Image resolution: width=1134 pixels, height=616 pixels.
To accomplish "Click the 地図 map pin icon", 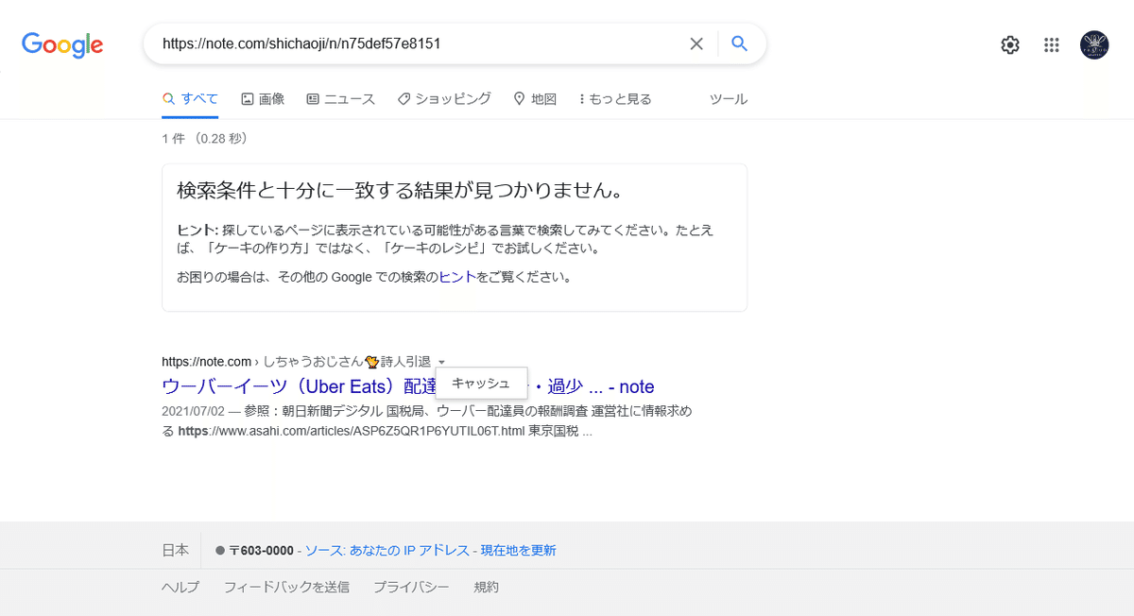I will point(520,98).
